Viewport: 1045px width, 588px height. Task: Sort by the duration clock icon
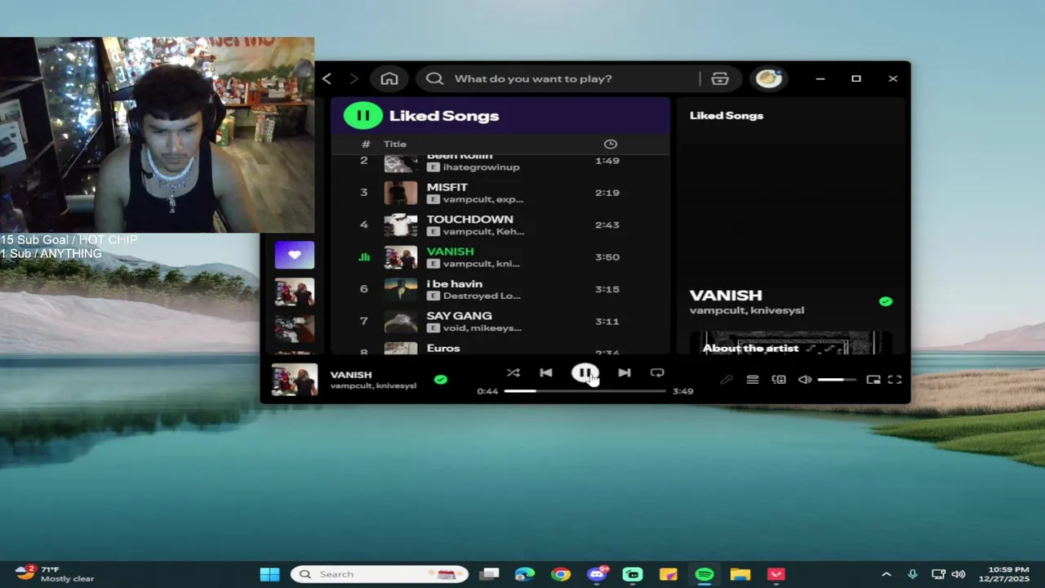click(610, 144)
